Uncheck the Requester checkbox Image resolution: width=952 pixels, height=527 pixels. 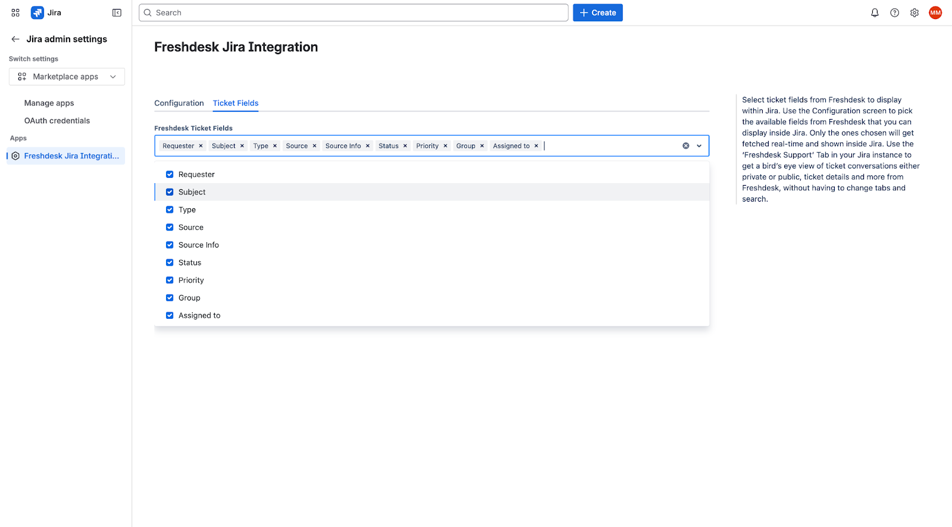point(170,174)
